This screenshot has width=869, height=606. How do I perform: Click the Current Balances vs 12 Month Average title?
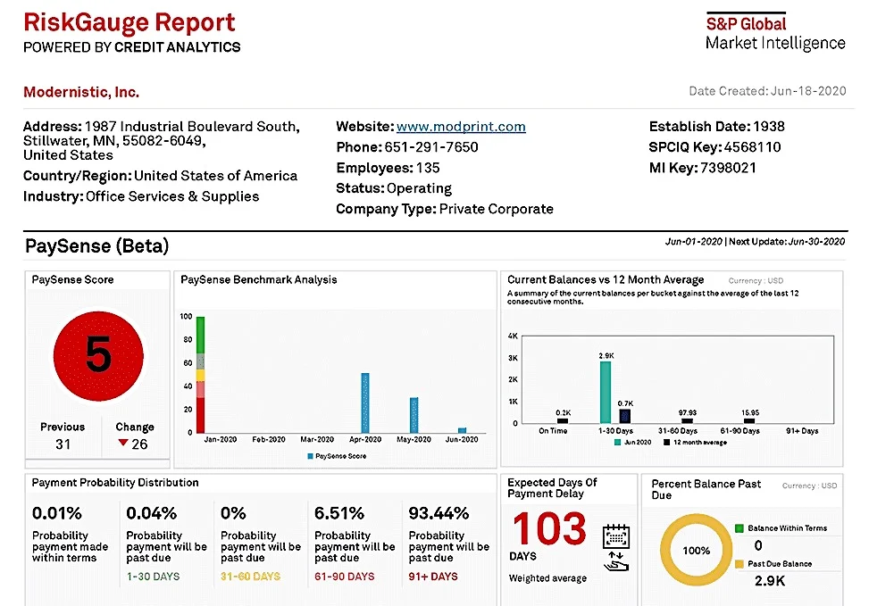coord(606,279)
